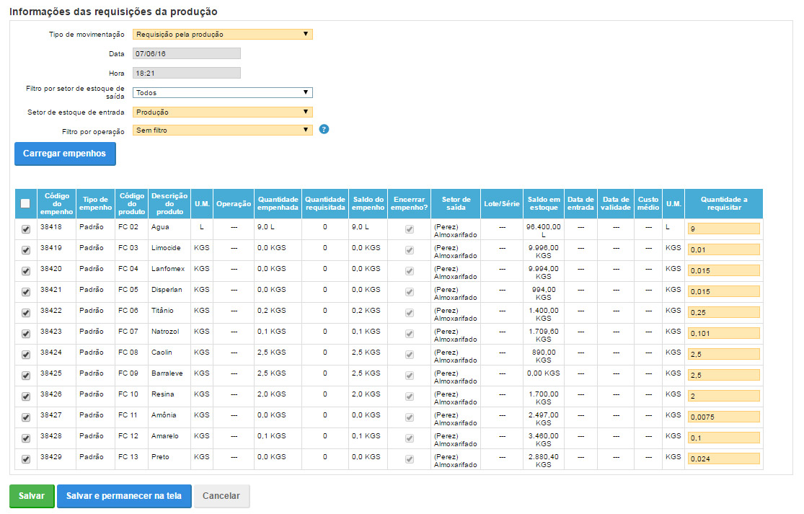This screenshot has height=514, width=804.
Task: Open the Setor de estoque de entrada dropdown
Action: click(x=222, y=112)
